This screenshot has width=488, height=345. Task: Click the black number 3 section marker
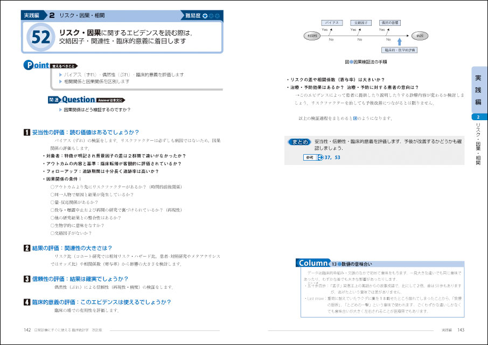(x=27, y=279)
